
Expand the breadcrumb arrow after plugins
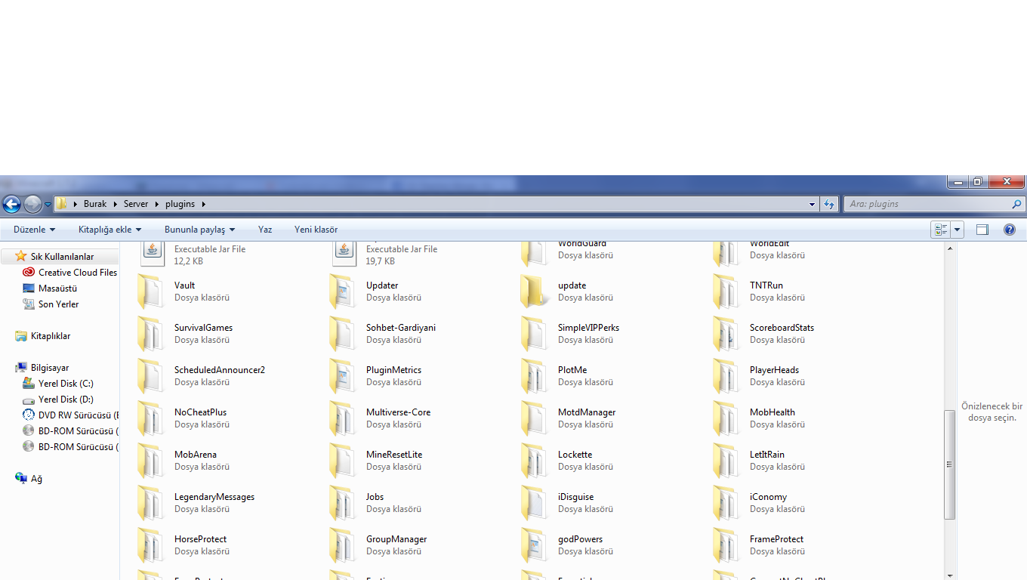pos(203,204)
